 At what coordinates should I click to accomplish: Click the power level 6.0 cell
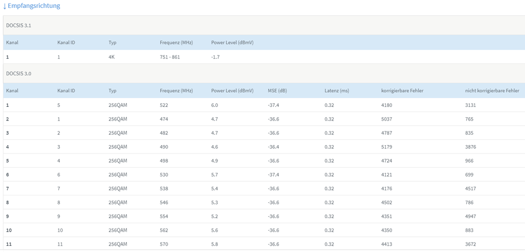[214, 105]
